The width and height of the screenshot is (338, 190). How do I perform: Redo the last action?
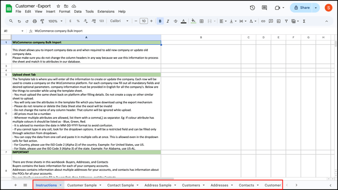pyautogui.click(x=27, y=21)
